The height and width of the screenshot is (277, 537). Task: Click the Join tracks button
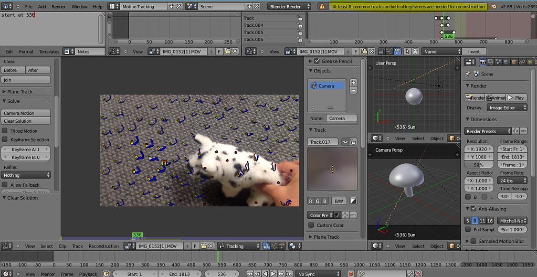(x=26, y=80)
